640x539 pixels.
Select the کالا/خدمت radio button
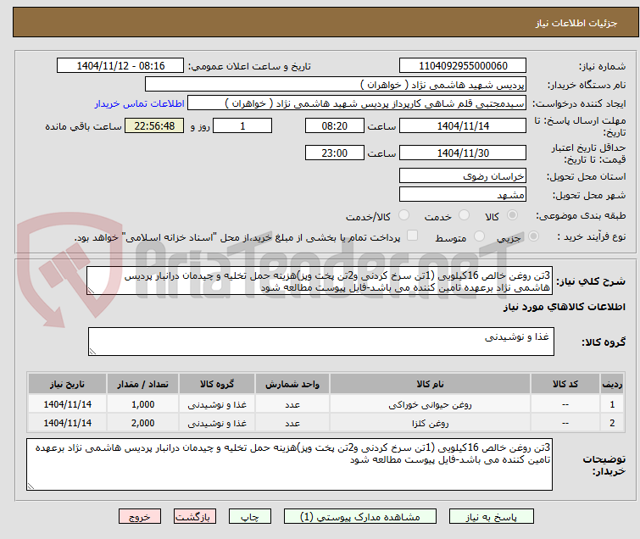(x=403, y=215)
